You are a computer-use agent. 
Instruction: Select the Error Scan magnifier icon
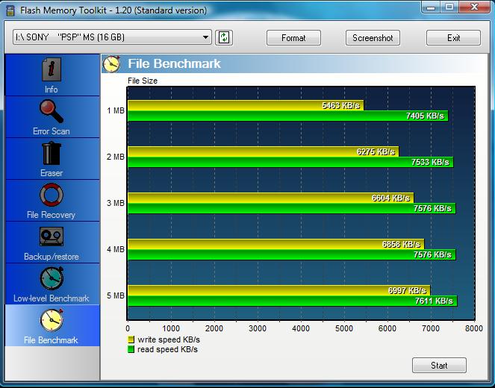coord(51,112)
